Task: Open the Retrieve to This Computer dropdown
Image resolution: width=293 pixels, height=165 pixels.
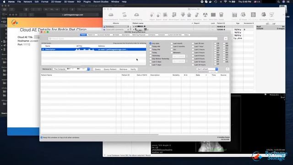Action: tap(71, 69)
